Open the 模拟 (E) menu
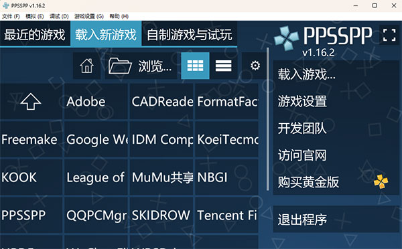Image resolution: width=402 pixels, height=249 pixels. click(35, 16)
